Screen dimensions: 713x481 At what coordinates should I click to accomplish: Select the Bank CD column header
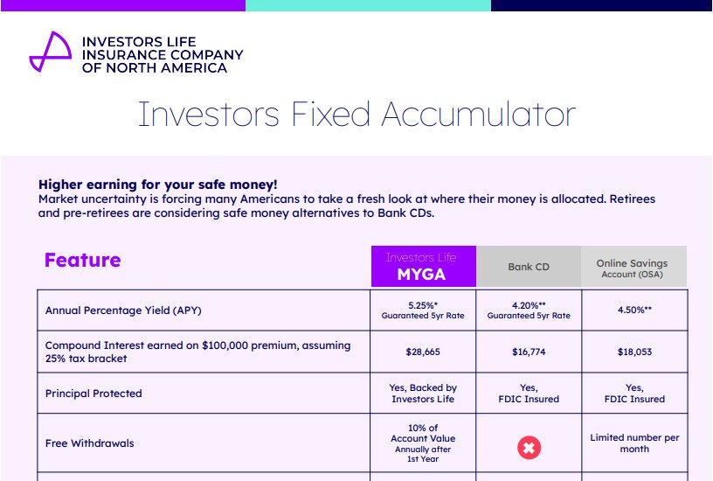click(x=529, y=267)
